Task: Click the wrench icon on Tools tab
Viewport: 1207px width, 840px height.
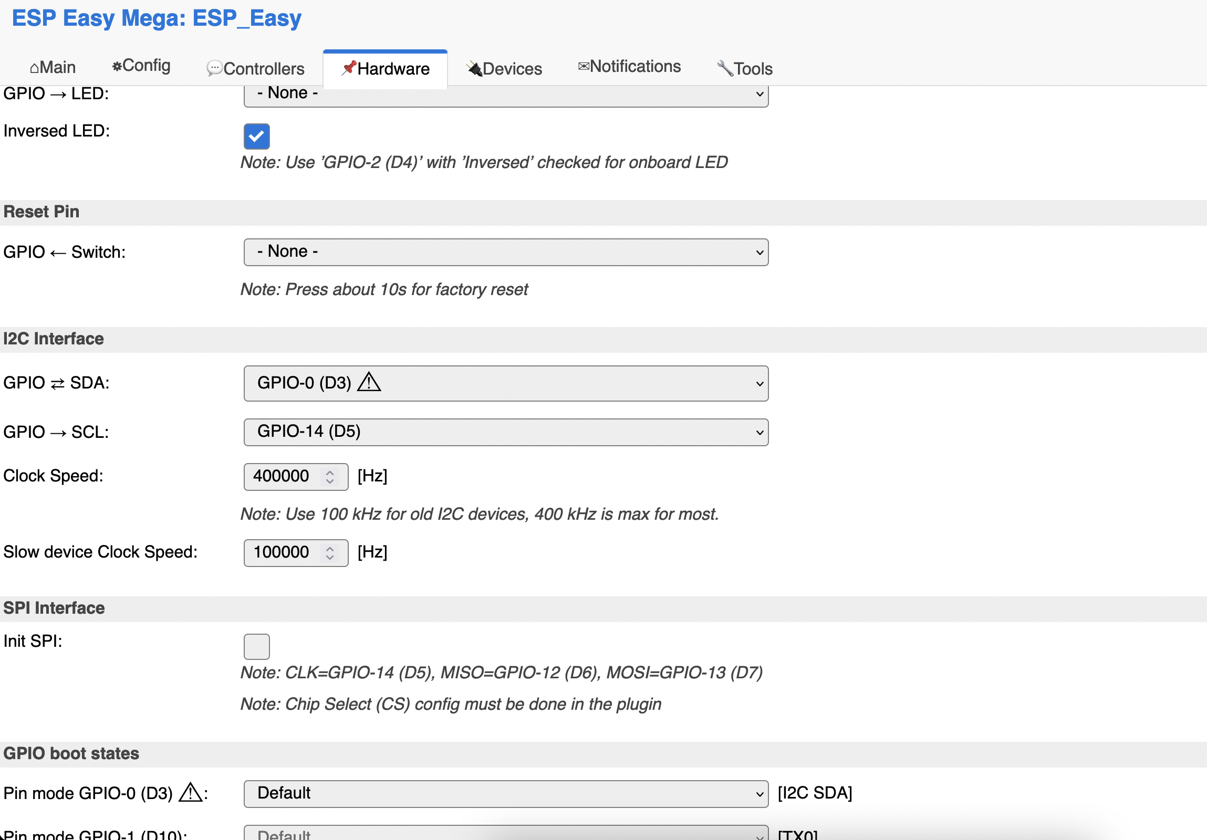Action: tap(725, 68)
